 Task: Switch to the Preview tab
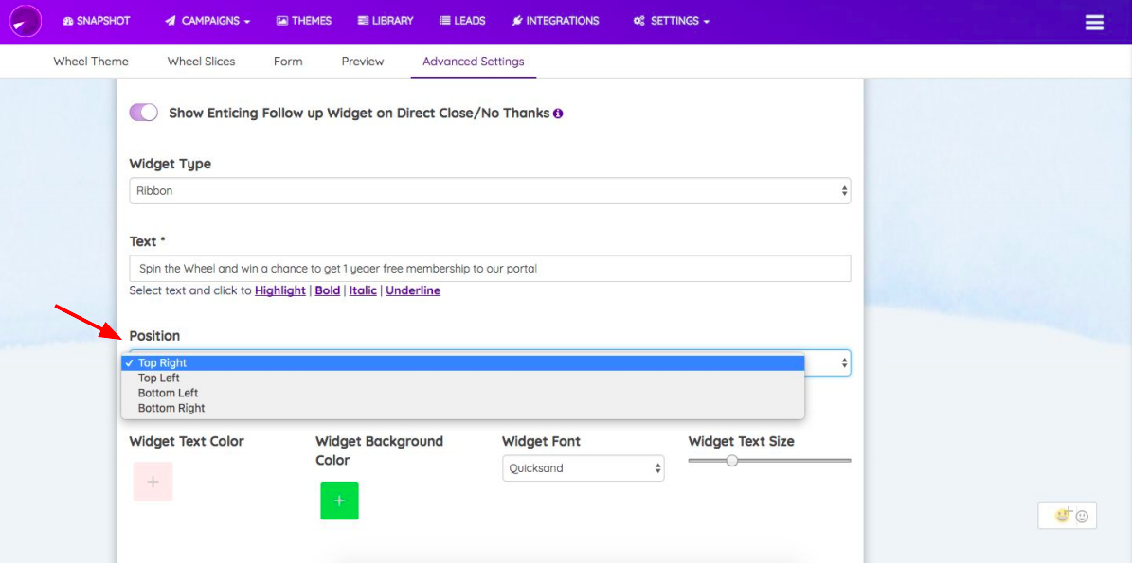[363, 62]
